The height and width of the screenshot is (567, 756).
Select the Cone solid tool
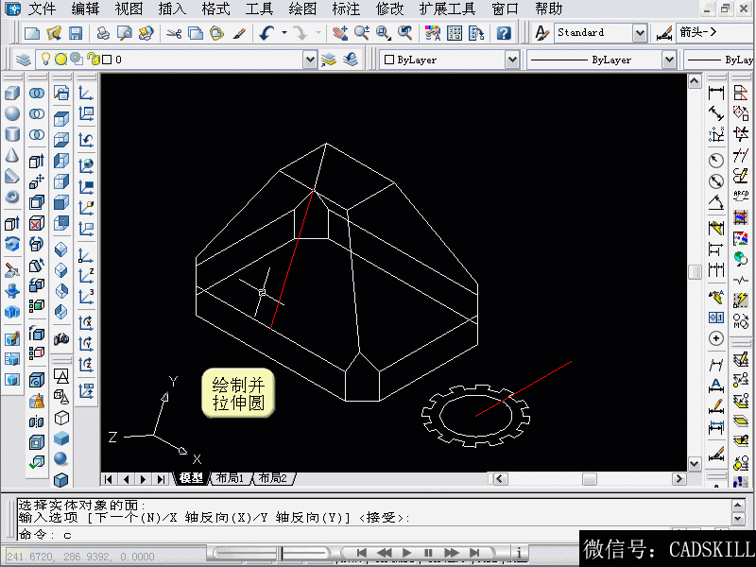(x=12, y=155)
